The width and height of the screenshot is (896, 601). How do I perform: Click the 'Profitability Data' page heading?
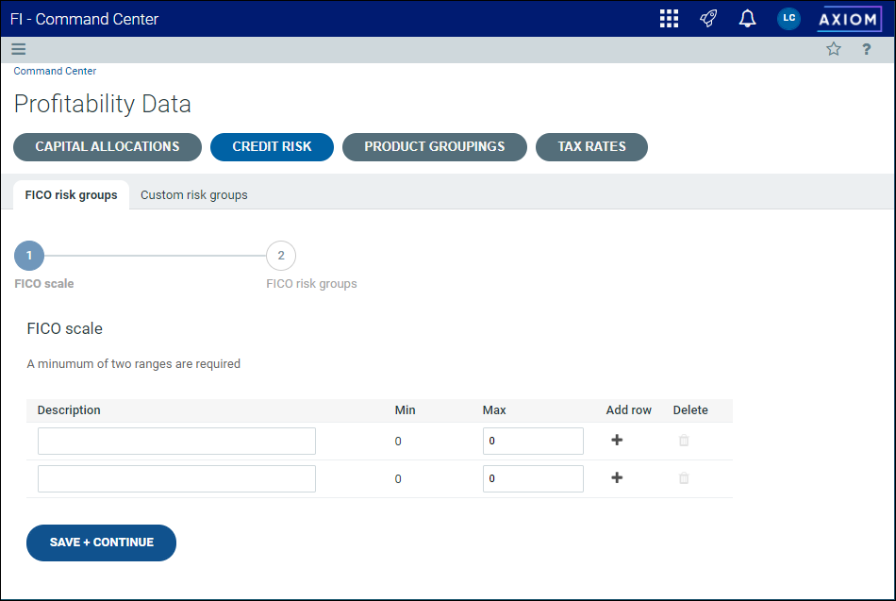coord(102,104)
